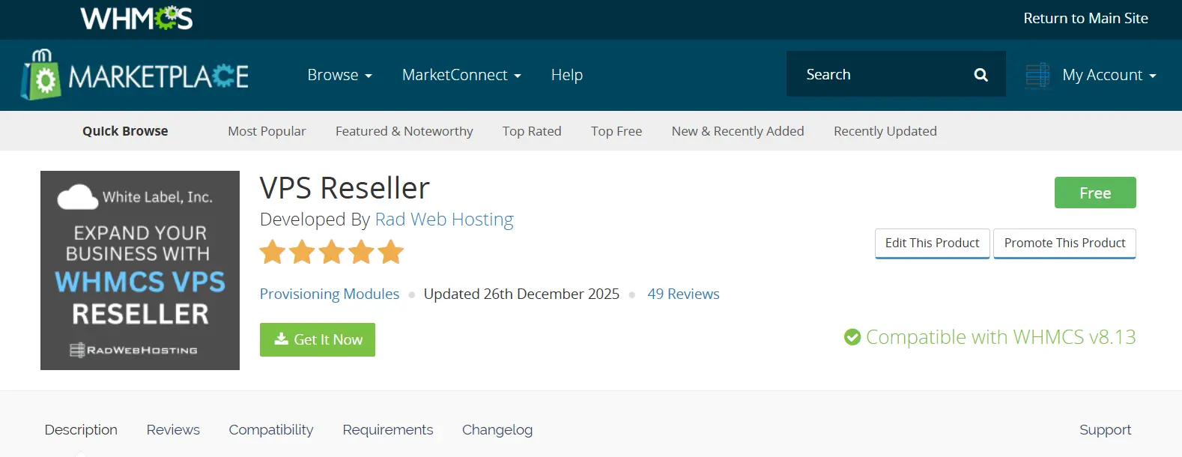Switch to the Compatibility tab
The image size is (1182, 457).
pos(271,430)
